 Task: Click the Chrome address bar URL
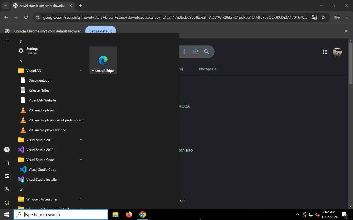pos(175,17)
